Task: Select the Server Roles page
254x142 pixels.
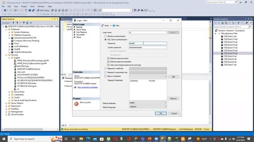Action: 81,30
